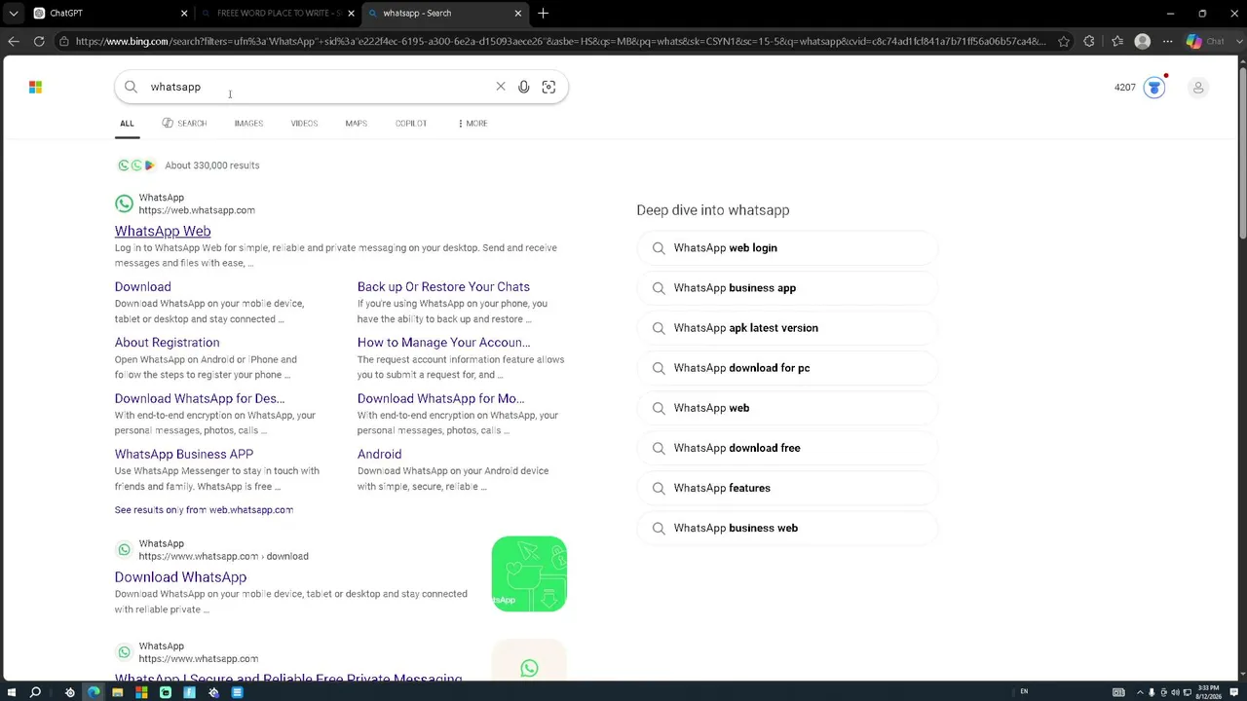Open Download WhatsApp for Mobile link
Viewport: 1247px width, 701px height.
coord(440,398)
